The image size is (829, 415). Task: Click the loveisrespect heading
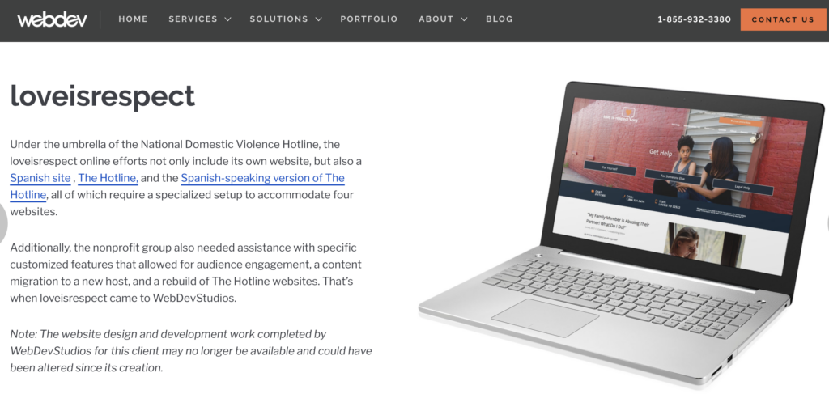(103, 95)
